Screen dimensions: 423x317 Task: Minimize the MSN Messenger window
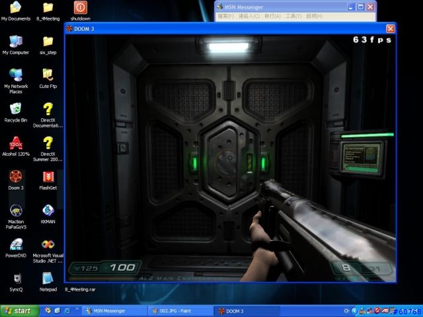point(351,7)
